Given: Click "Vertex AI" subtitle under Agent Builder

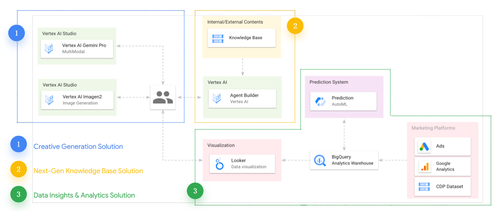Looking at the screenshot, I should click(x=239, y=102).
